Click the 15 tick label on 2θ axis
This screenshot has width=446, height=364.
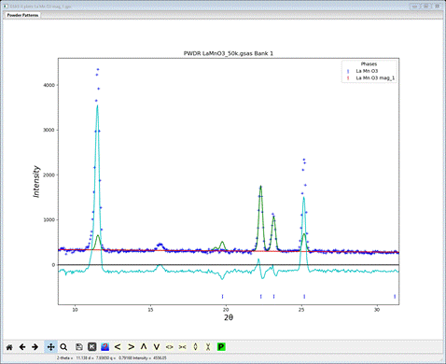[x=150, y=310]
